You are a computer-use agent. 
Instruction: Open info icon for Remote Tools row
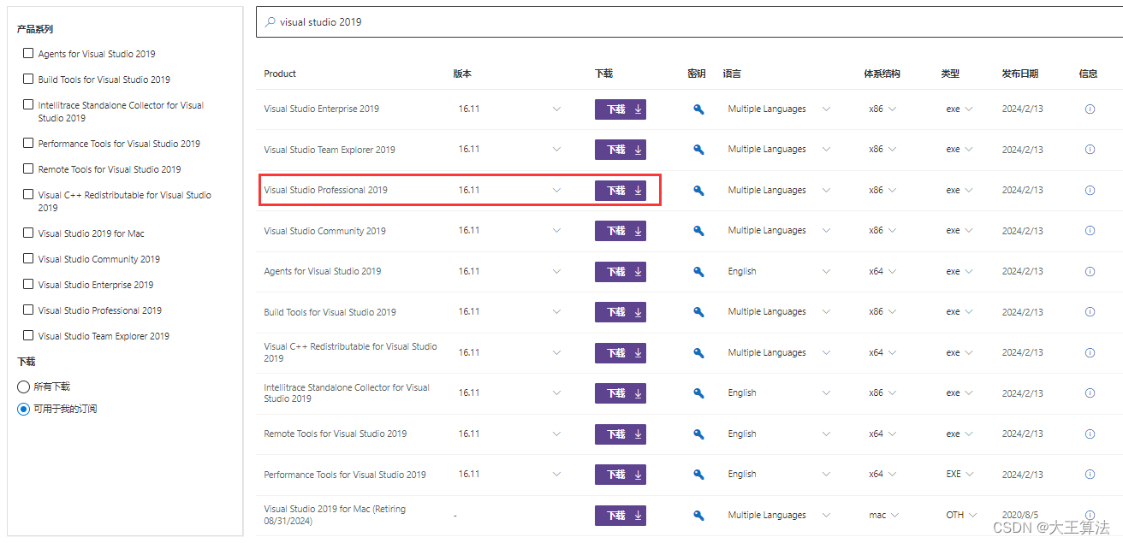click(x=1090, y=434)
